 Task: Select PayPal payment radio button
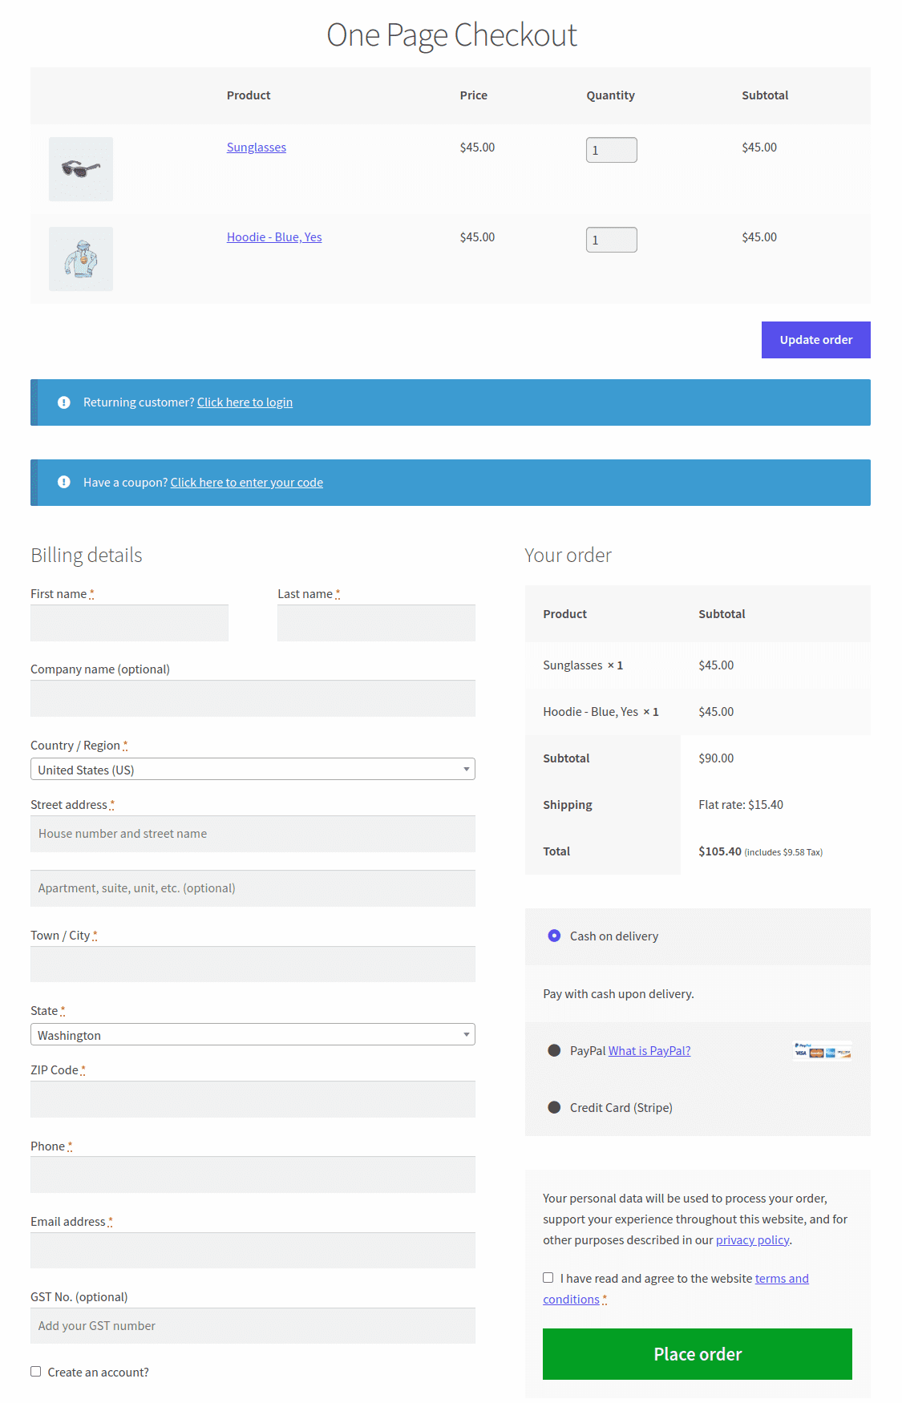[x=554, y=1050]
